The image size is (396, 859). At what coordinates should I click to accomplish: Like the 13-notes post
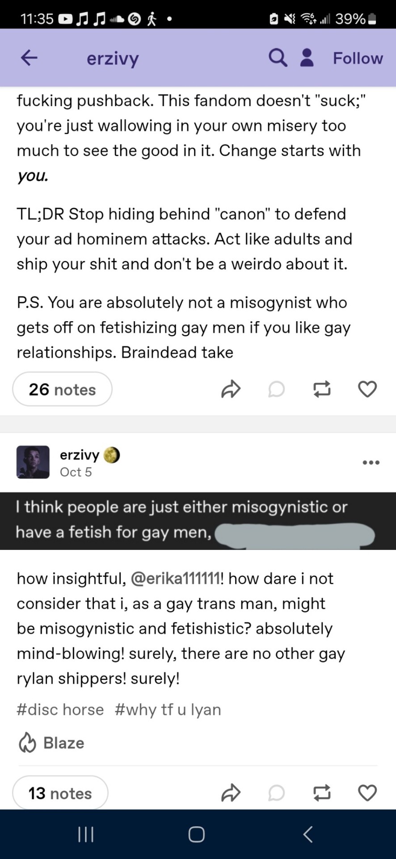tap(367, 793)
